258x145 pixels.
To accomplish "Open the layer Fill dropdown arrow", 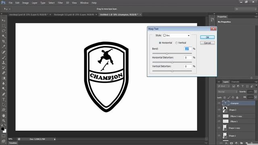I will tap(256, 97).
